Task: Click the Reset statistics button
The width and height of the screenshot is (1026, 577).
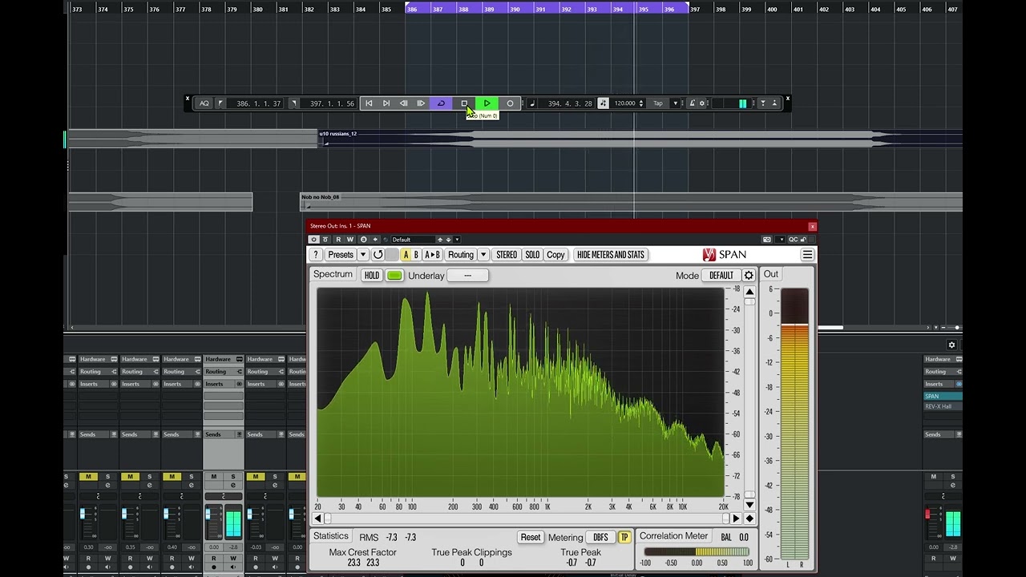Action: point(531,537)
